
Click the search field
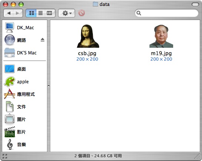(166, 13)
